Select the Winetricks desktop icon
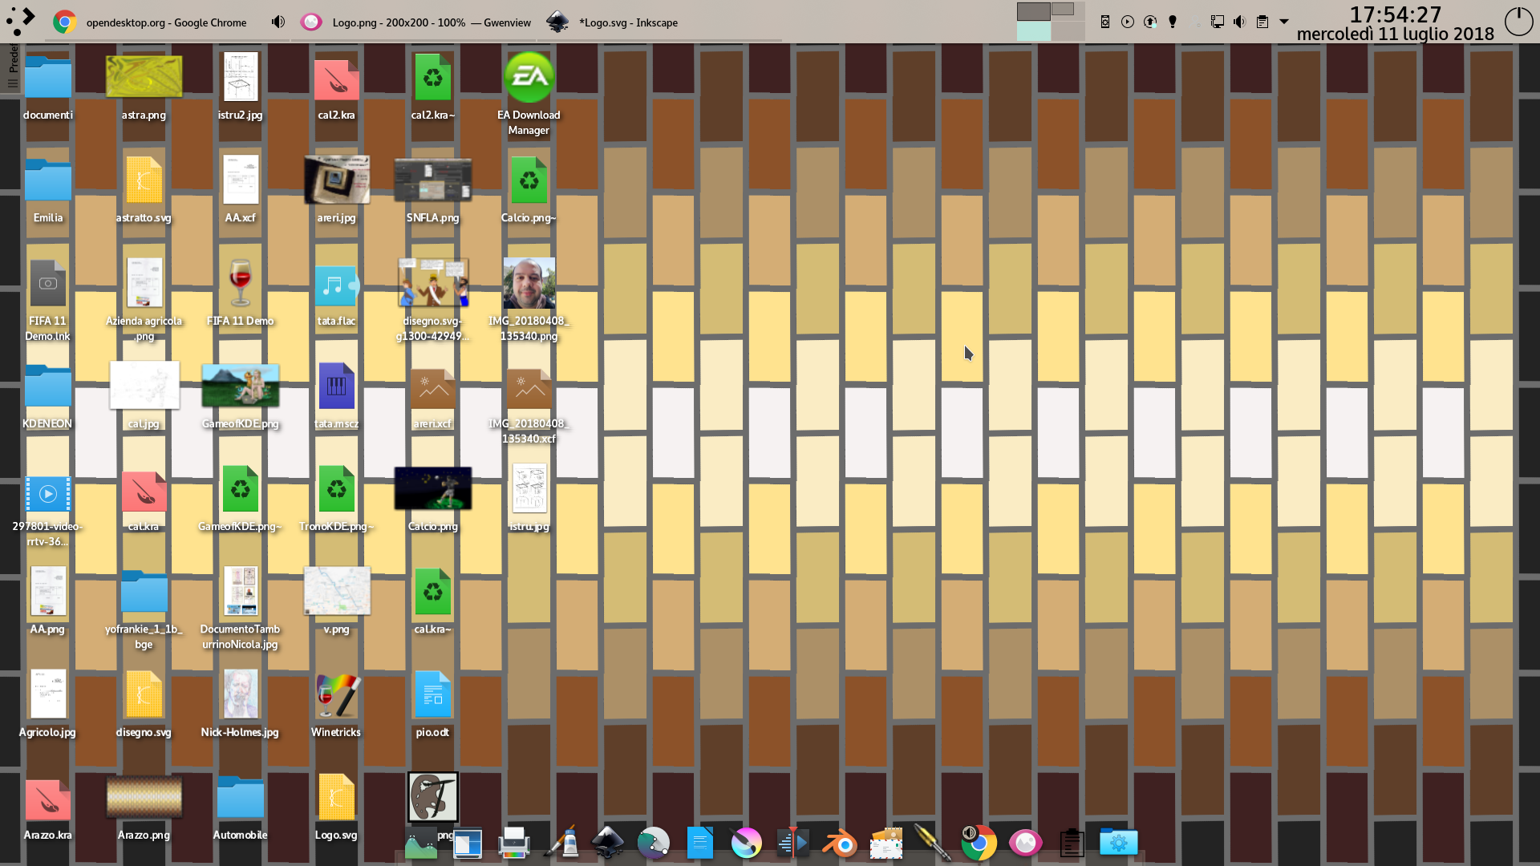Image resolution: width=1540 pixels, height=866 pixels. (336, 704)
